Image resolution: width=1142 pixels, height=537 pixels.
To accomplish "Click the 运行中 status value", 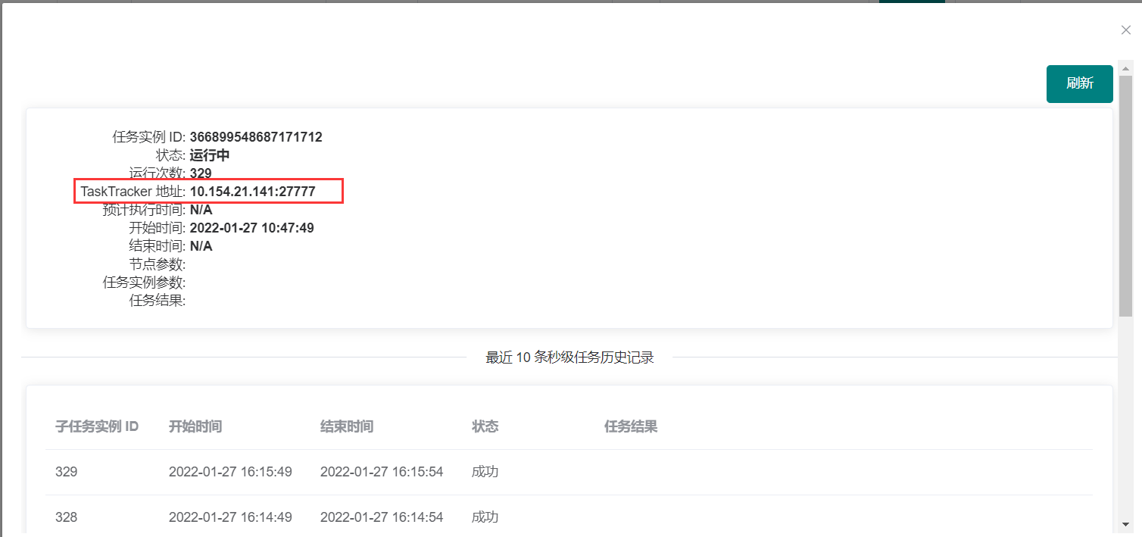I will 210,155.
